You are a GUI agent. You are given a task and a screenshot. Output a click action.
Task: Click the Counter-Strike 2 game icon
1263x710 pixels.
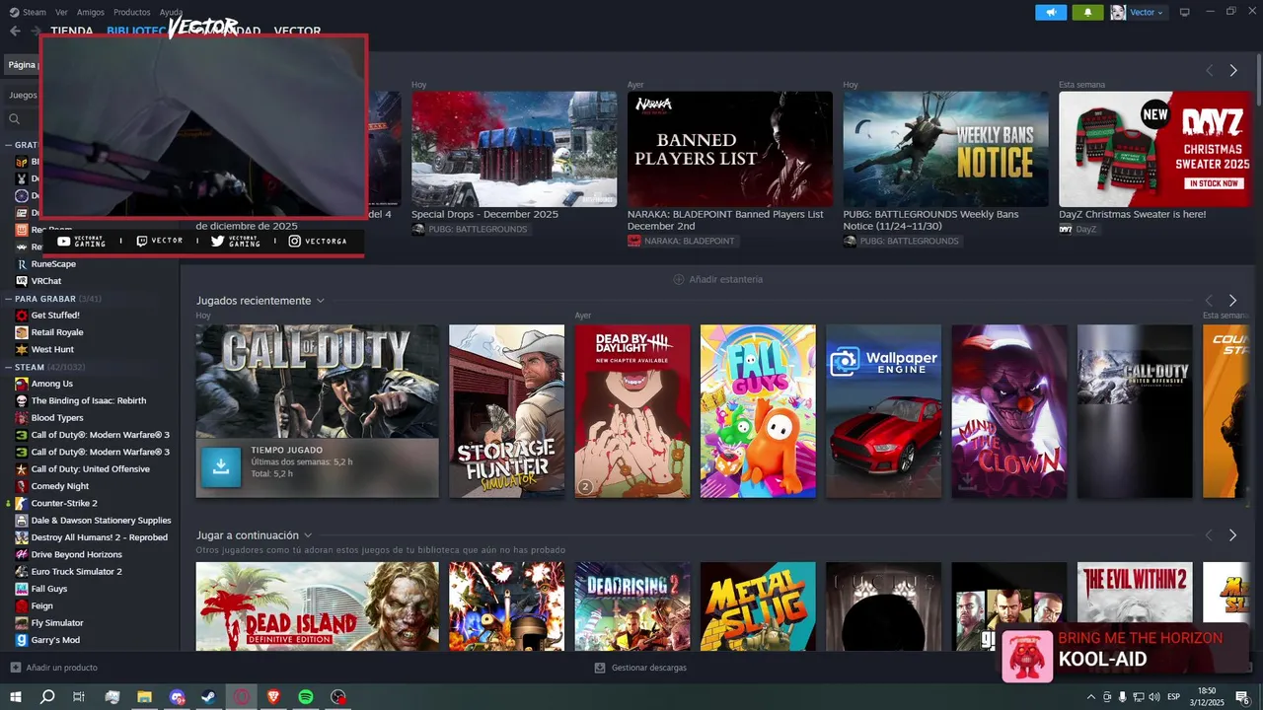22,503
